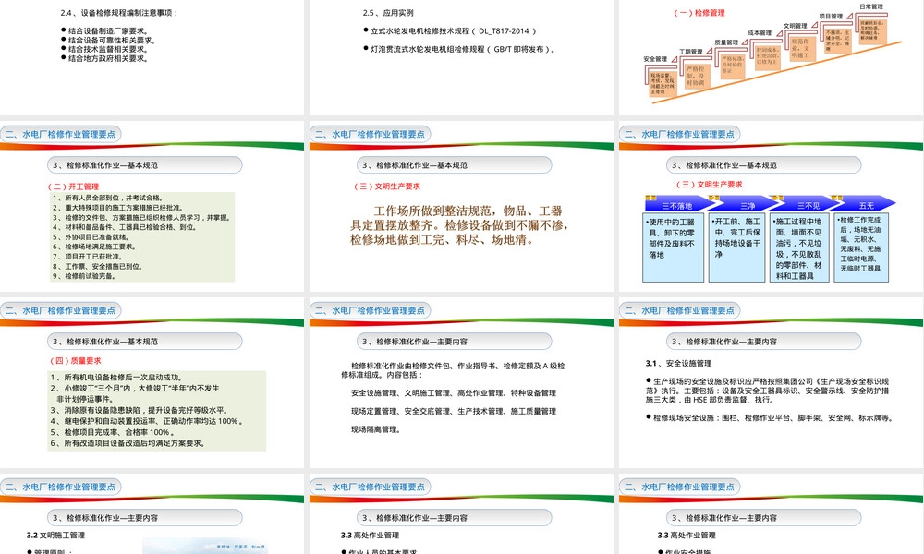This screenshot has width=924, height=554.
Task: Select the bullet "结合设备制造厂家要求"
Action: [108, 31]
